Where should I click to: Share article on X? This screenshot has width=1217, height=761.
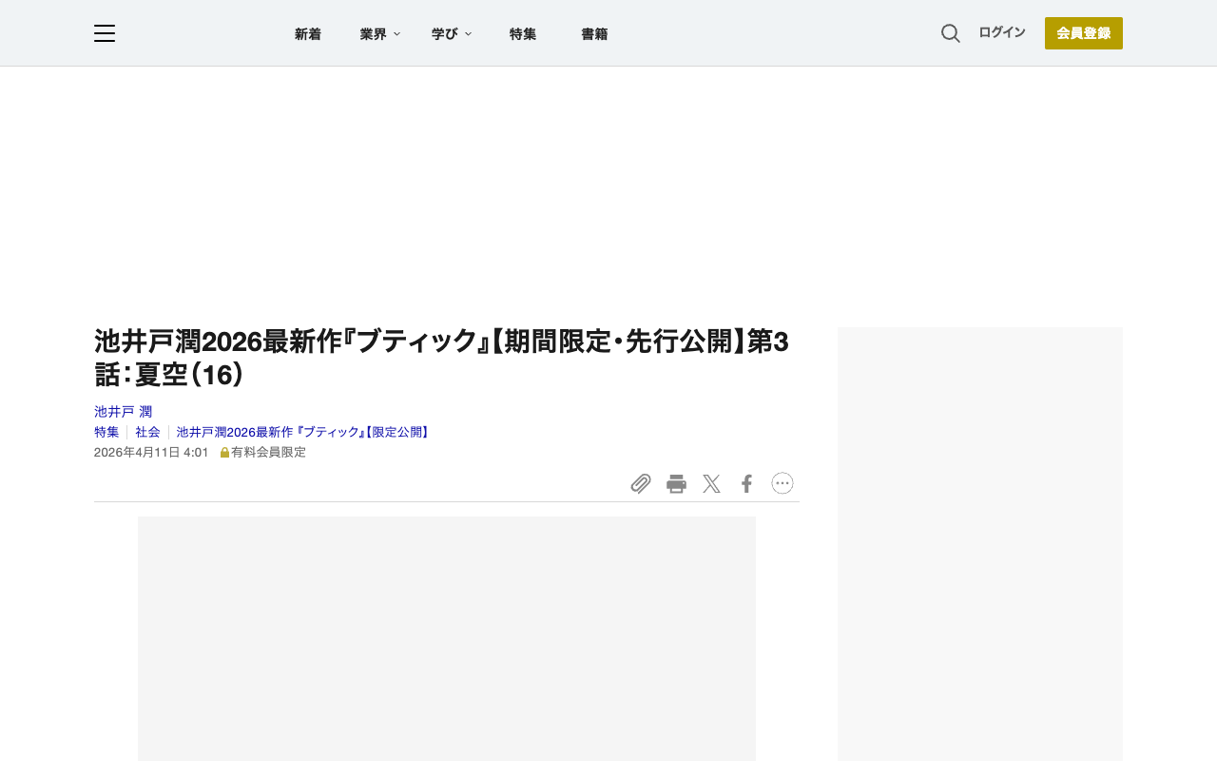711,483
